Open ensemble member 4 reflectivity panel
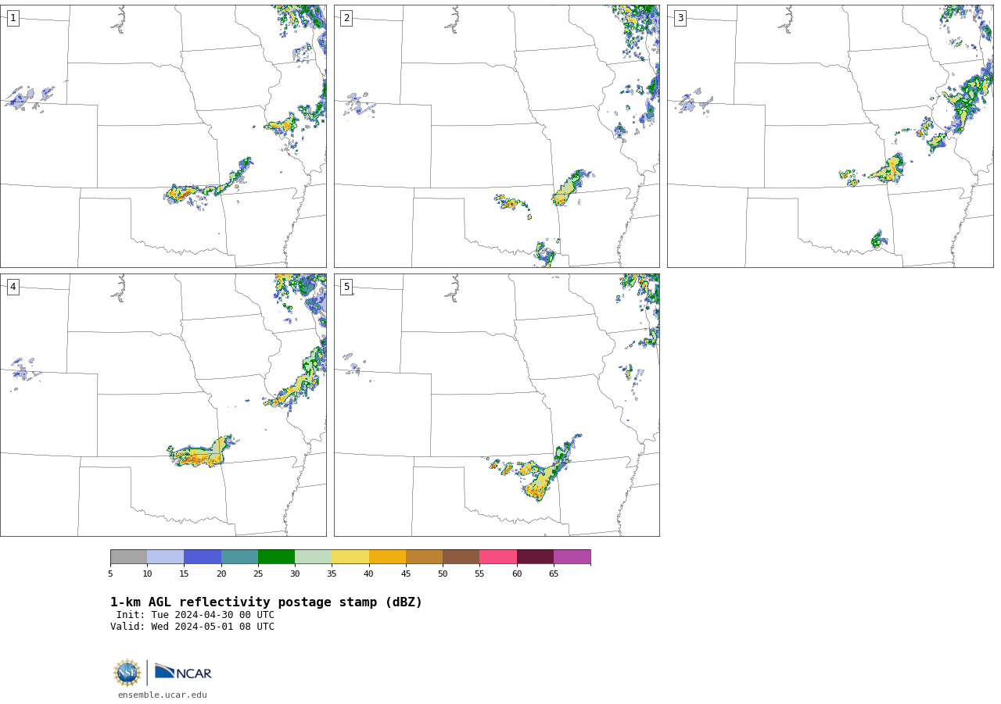 click(x=163, y=405)
